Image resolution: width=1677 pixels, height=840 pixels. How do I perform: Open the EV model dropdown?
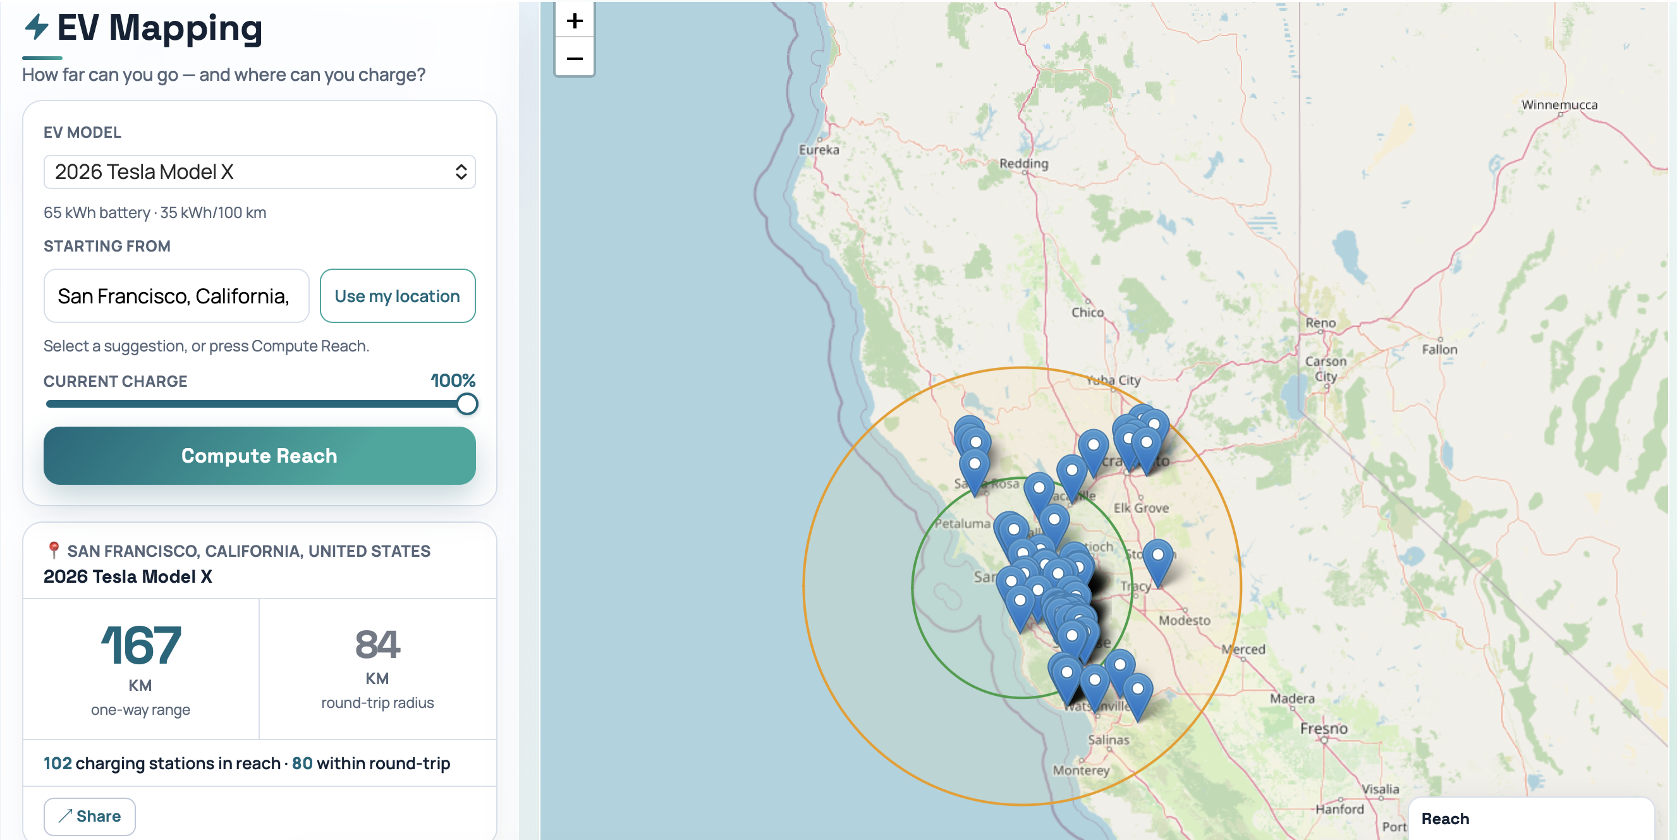click(x=259, y=172)
